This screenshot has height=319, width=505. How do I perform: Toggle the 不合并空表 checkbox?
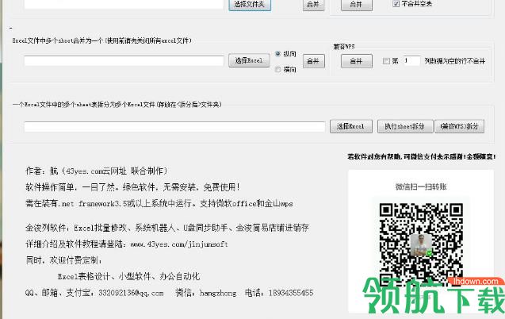[x=396, y=4]
